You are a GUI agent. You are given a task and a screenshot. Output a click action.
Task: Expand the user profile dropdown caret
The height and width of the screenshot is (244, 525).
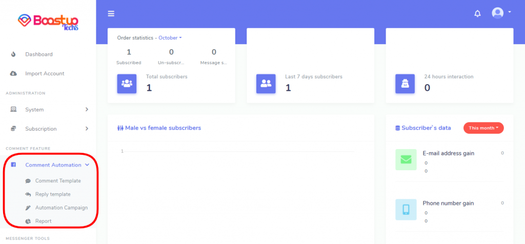click(510, 12)
